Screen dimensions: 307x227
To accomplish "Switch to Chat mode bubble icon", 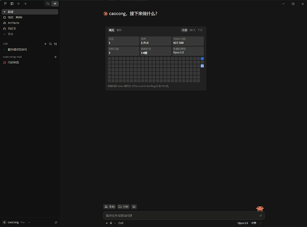I will pos(48,4).
